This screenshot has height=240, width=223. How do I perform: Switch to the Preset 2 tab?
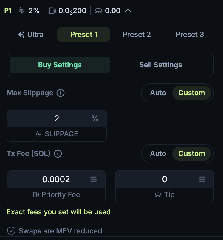(x=137, y=35)
